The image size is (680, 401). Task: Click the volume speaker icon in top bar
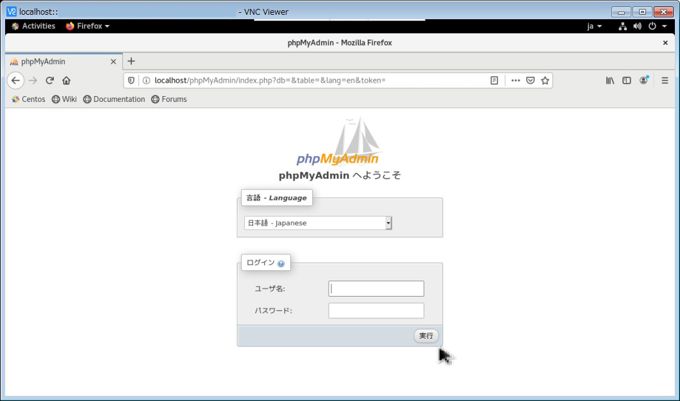tap(637, 26)
